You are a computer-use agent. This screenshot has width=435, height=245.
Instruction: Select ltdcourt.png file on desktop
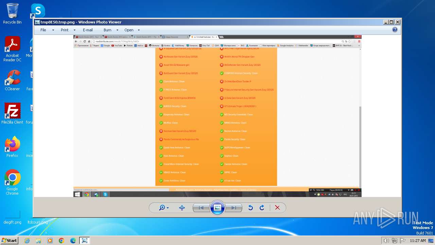coord(37,222)
